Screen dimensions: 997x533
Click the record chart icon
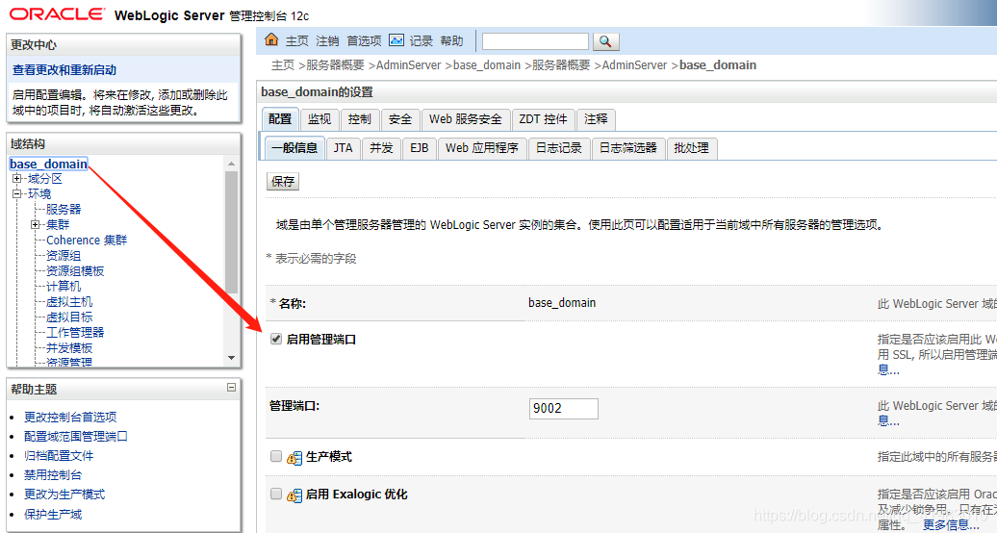click(396, 40)
